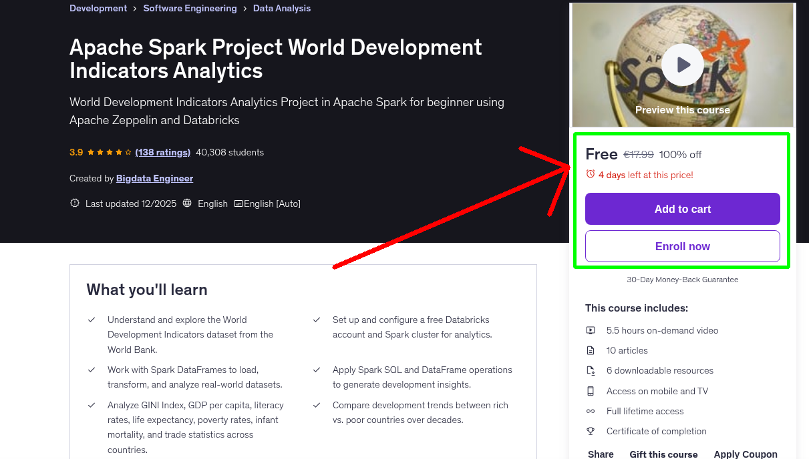This screenshot has height=459, width=809.
Task: Click the globe icon next to English language
Action: click(x=186, y=203)
